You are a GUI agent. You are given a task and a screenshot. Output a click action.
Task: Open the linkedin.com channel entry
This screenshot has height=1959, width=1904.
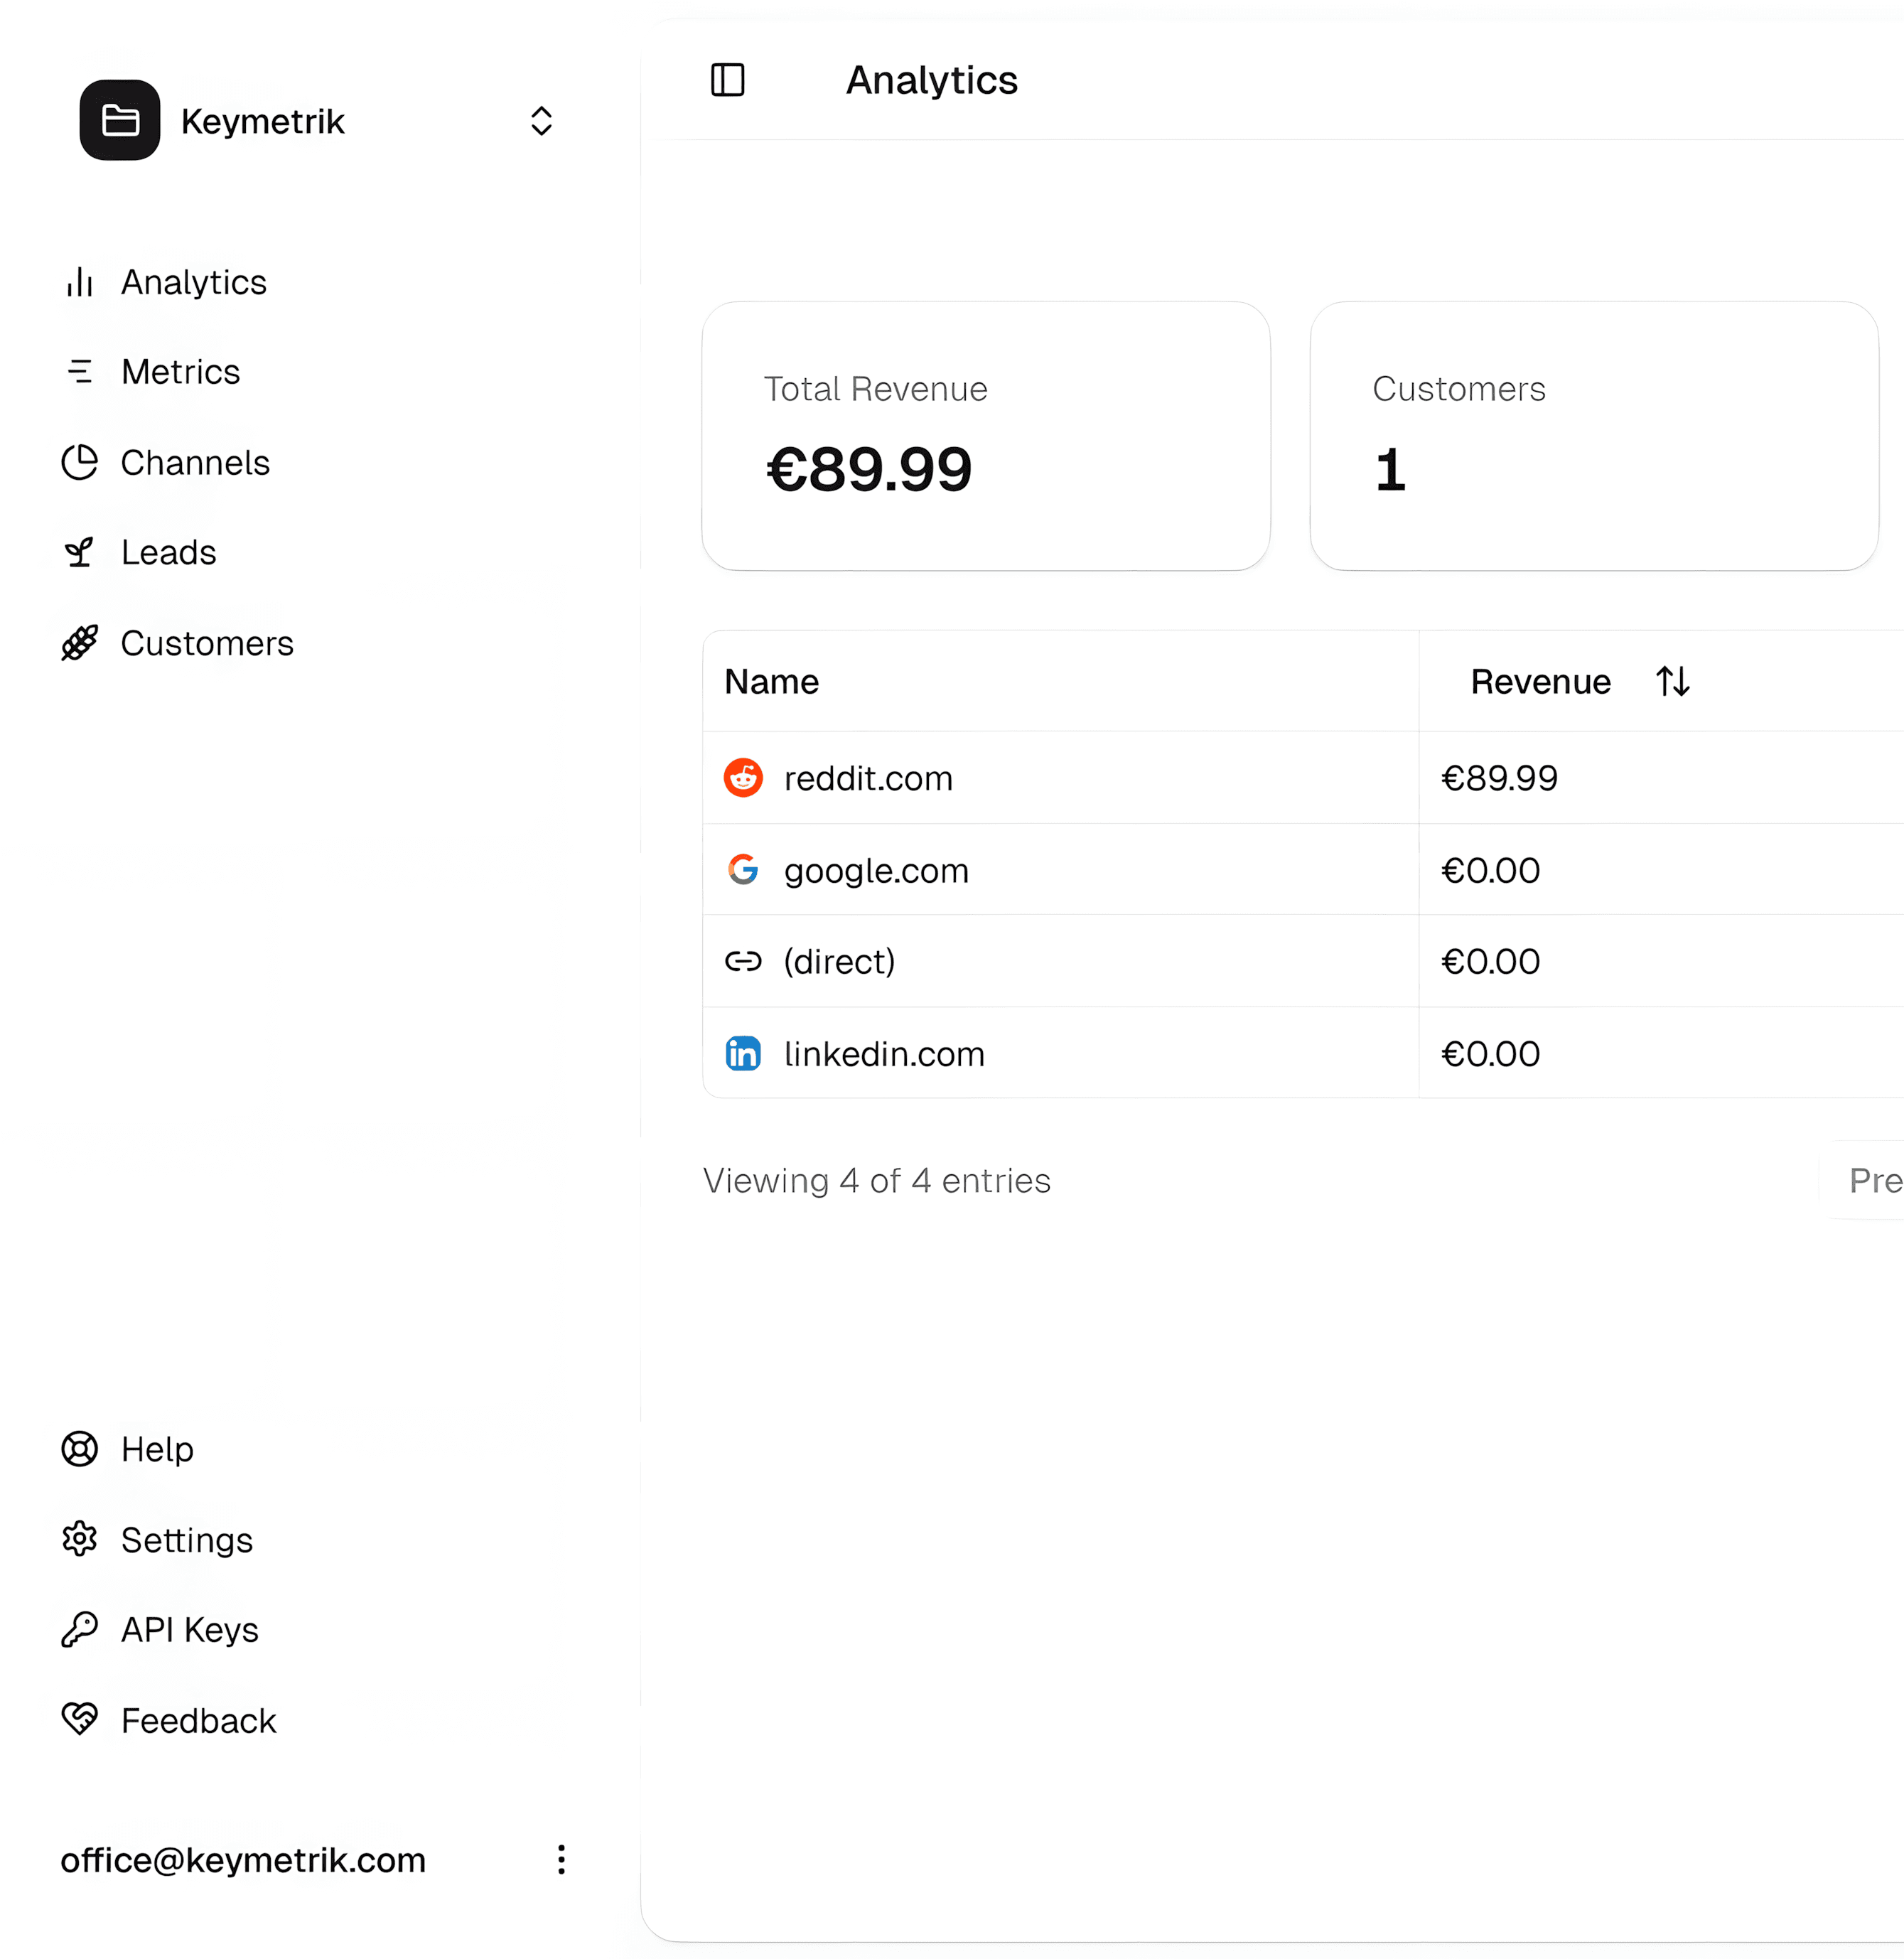884,1054
